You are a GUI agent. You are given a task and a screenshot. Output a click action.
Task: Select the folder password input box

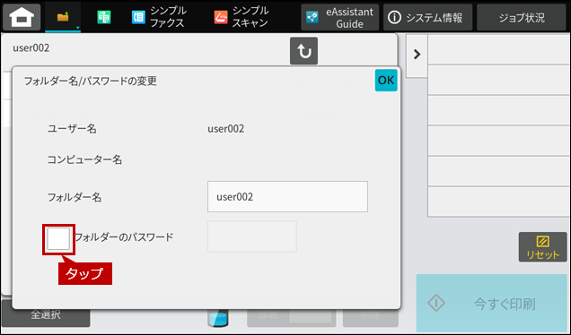click(x=252, y=236)
